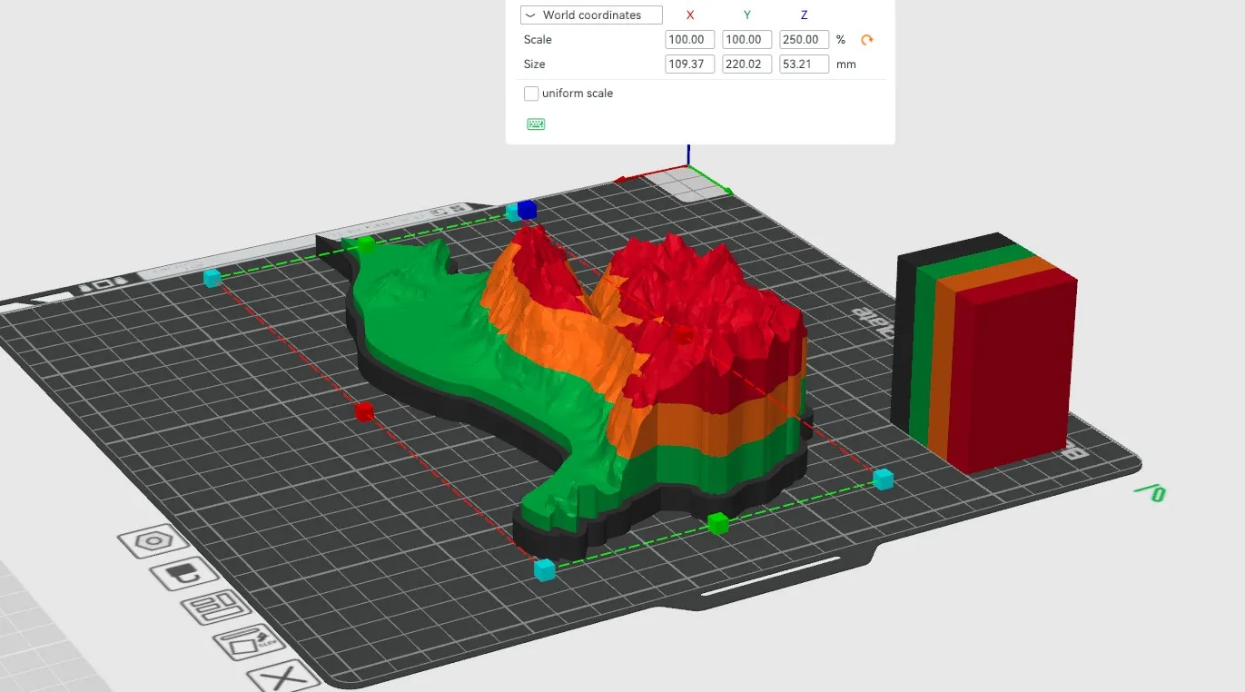
Task: Click the Scale X field showing 100.00
Action: 690,40
